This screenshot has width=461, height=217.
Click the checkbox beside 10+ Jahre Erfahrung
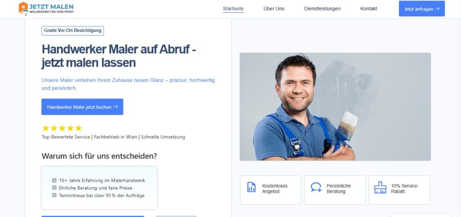pos(54,181)
